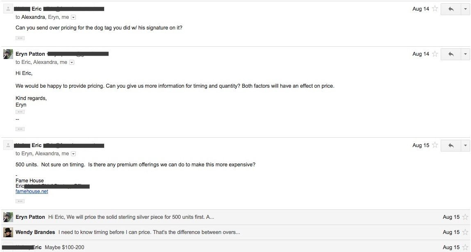Expand collapsed Eryn Patton Aug 15 message
471x252 pixels.
pyautogui.click(x=205, y=217)
